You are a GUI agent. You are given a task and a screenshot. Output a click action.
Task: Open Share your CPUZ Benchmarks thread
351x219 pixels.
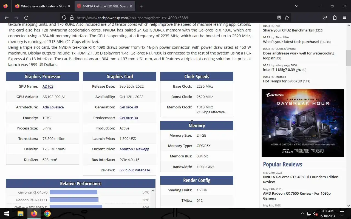pos(288,30)
